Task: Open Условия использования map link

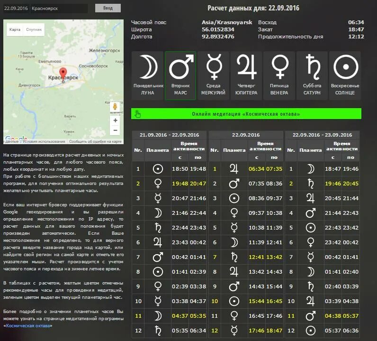Action: [x=44, y=142]
